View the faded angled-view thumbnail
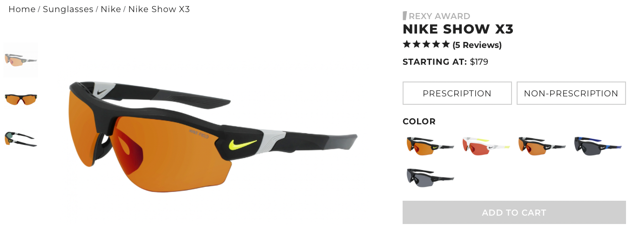633x231 pixels. click(x=21, y=60)
